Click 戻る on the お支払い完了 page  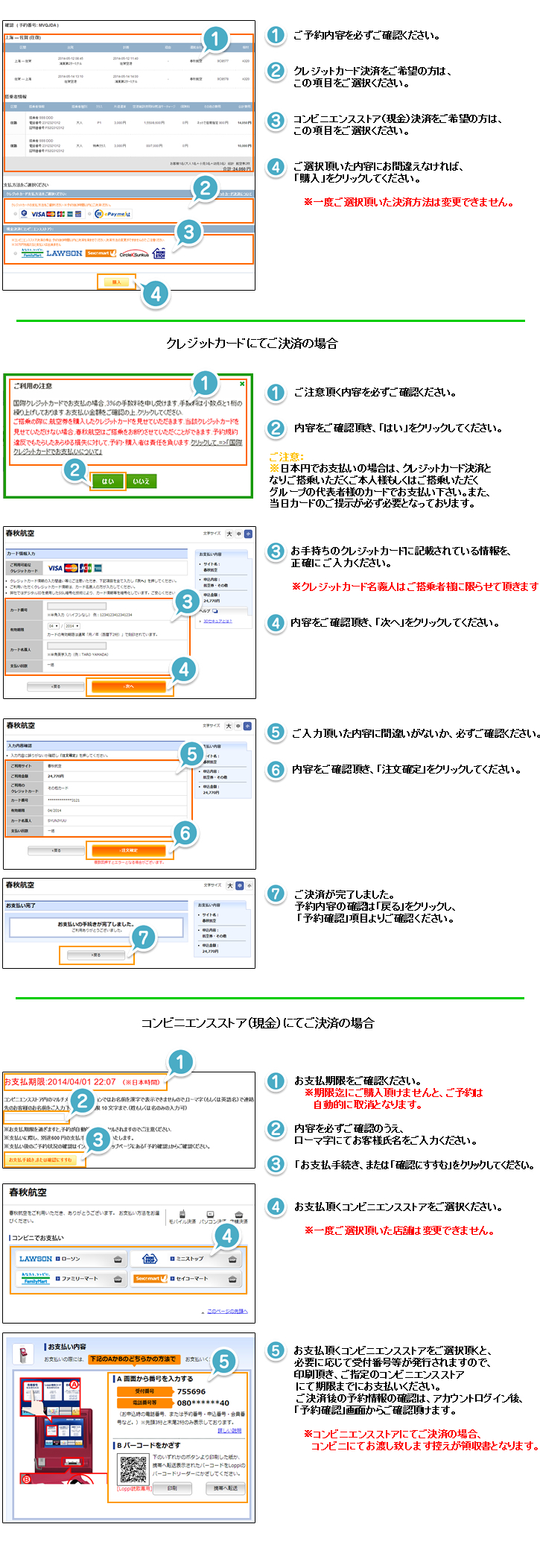96,955
